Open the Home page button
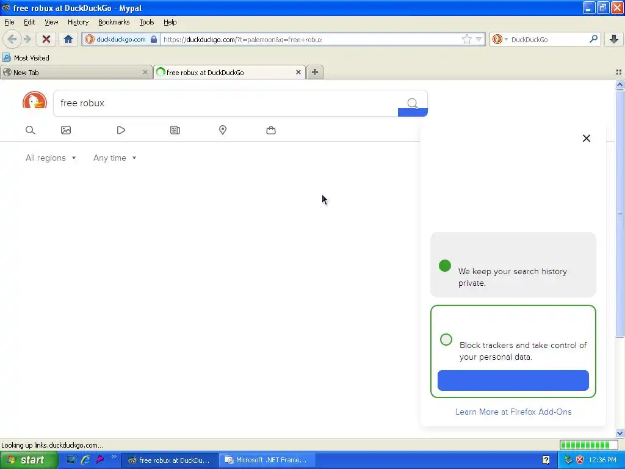 68,39
